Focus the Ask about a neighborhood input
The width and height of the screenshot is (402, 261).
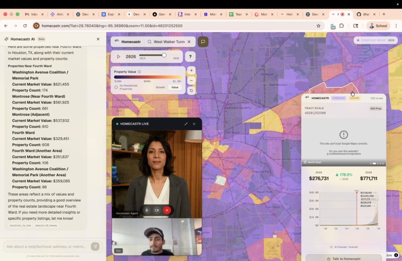tap(46, 247)
